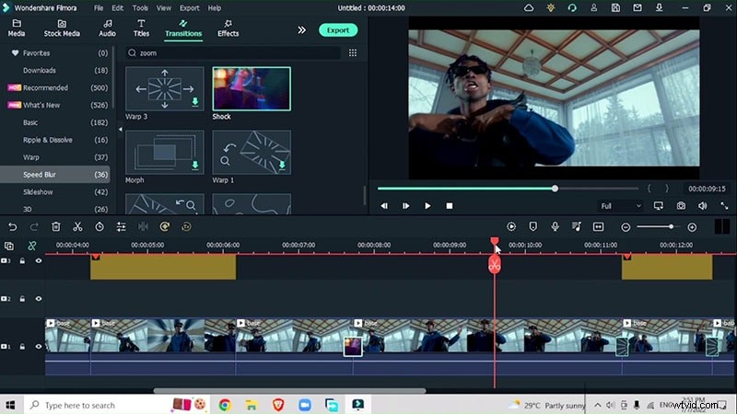Viewport: 737px width, 414px height.
Task: Open the File menu
Action: 99,8
